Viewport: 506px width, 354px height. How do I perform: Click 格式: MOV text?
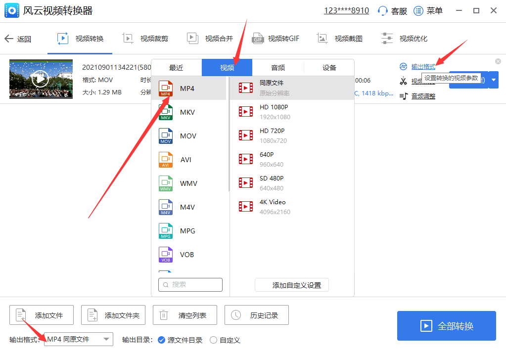[97, 80]
